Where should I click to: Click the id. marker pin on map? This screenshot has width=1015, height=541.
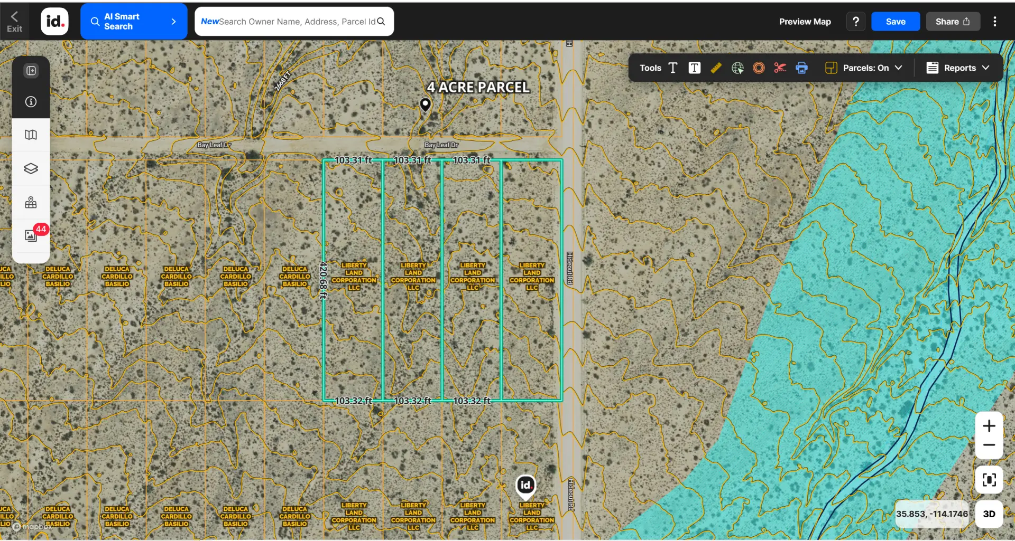tap(525, 487)
